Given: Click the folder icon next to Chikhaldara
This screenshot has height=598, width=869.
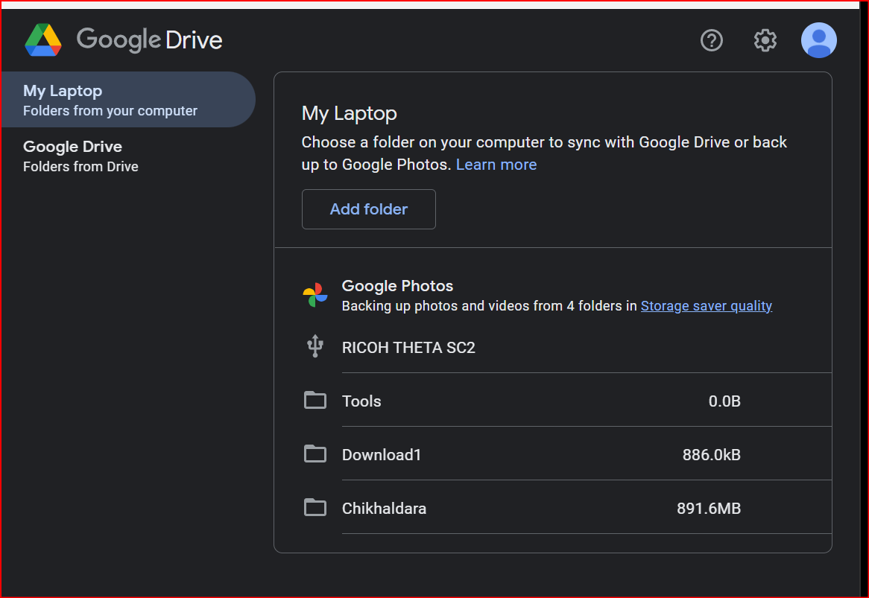Looking at the screenshot, I should 315,508.
